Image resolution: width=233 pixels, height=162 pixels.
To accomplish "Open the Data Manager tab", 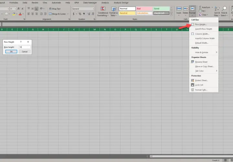I will click(x=90, y=3).
